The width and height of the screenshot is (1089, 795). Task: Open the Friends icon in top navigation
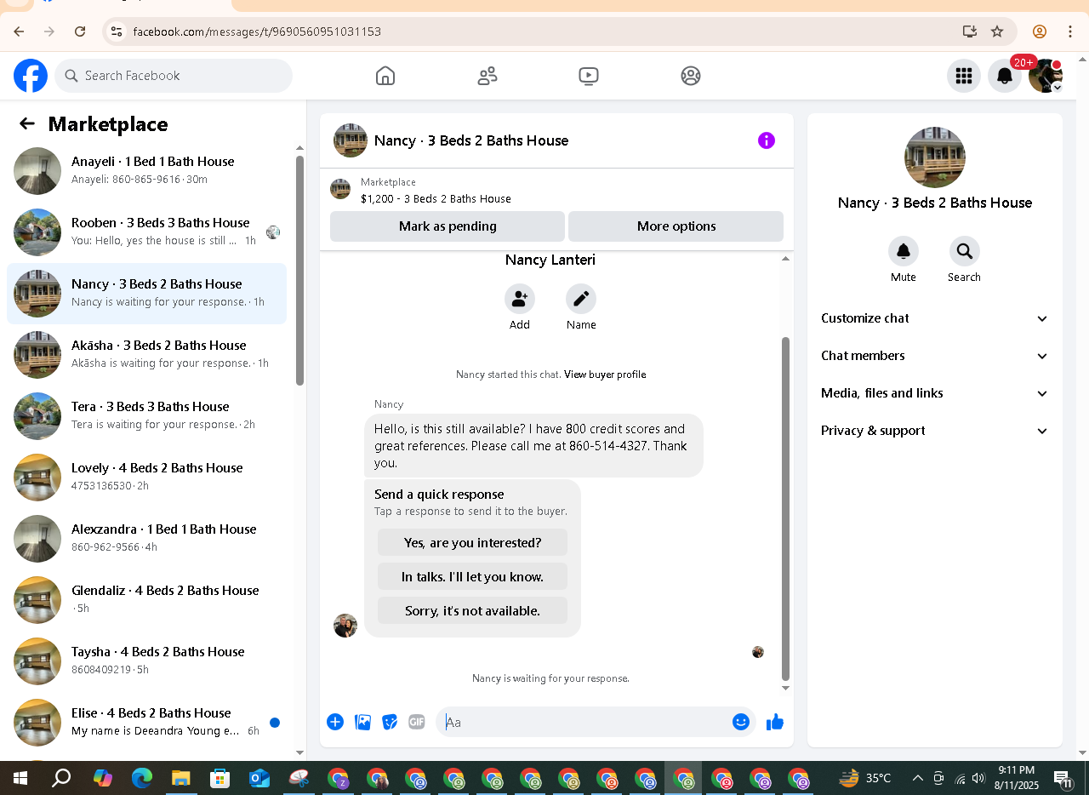click(487, 76)
